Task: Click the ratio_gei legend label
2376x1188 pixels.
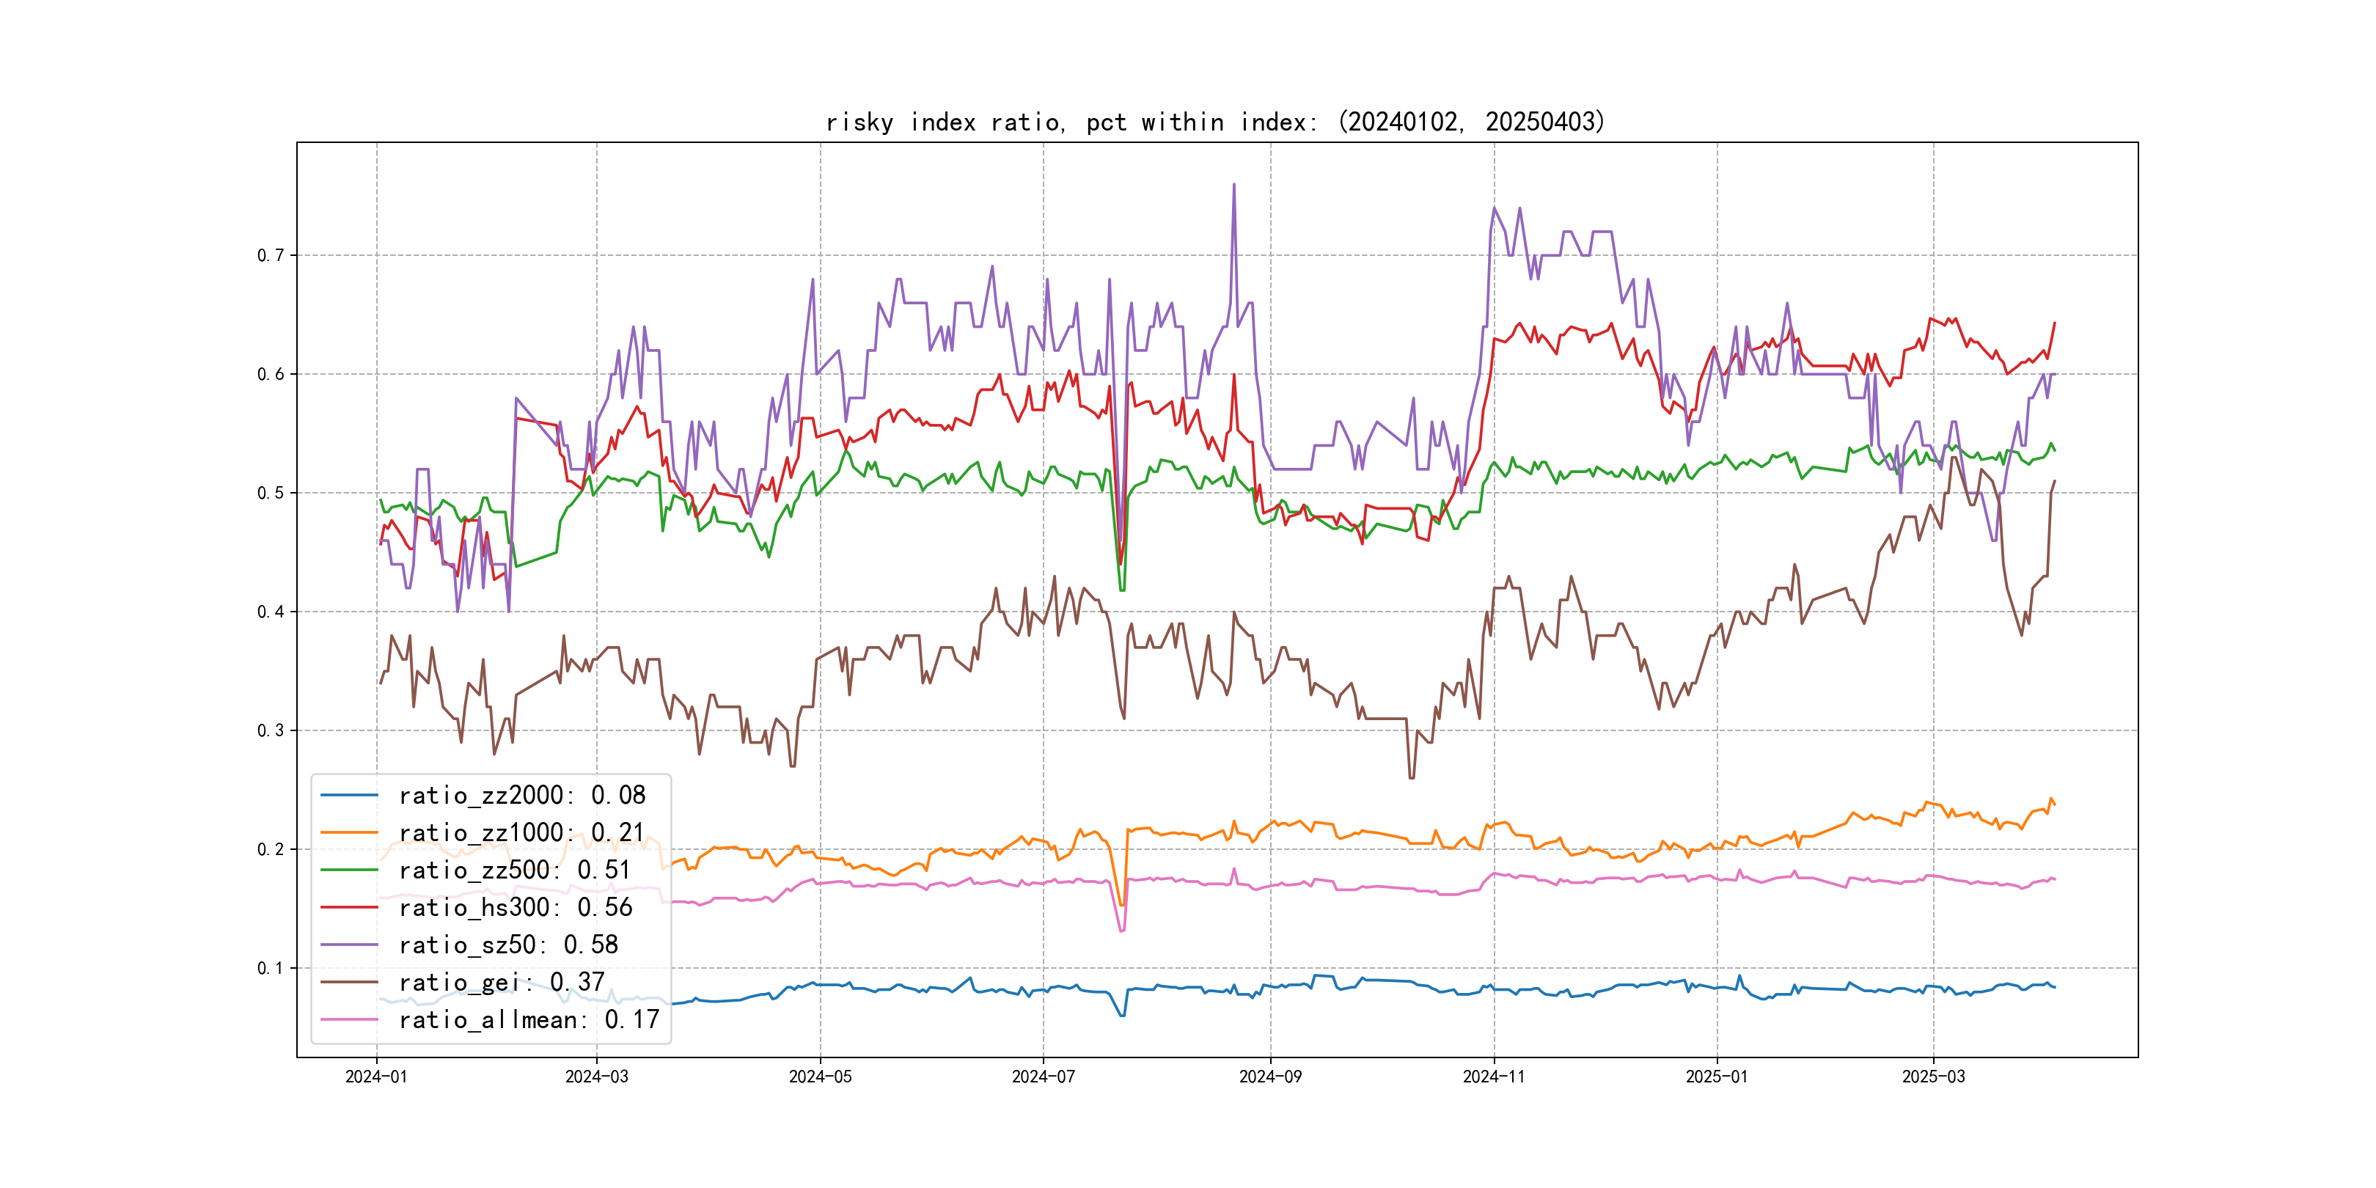Action: click(x=501, y=983)
